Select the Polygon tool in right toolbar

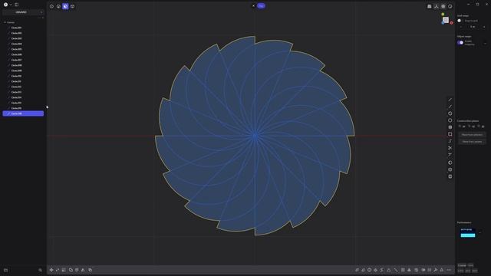[450, 120]
